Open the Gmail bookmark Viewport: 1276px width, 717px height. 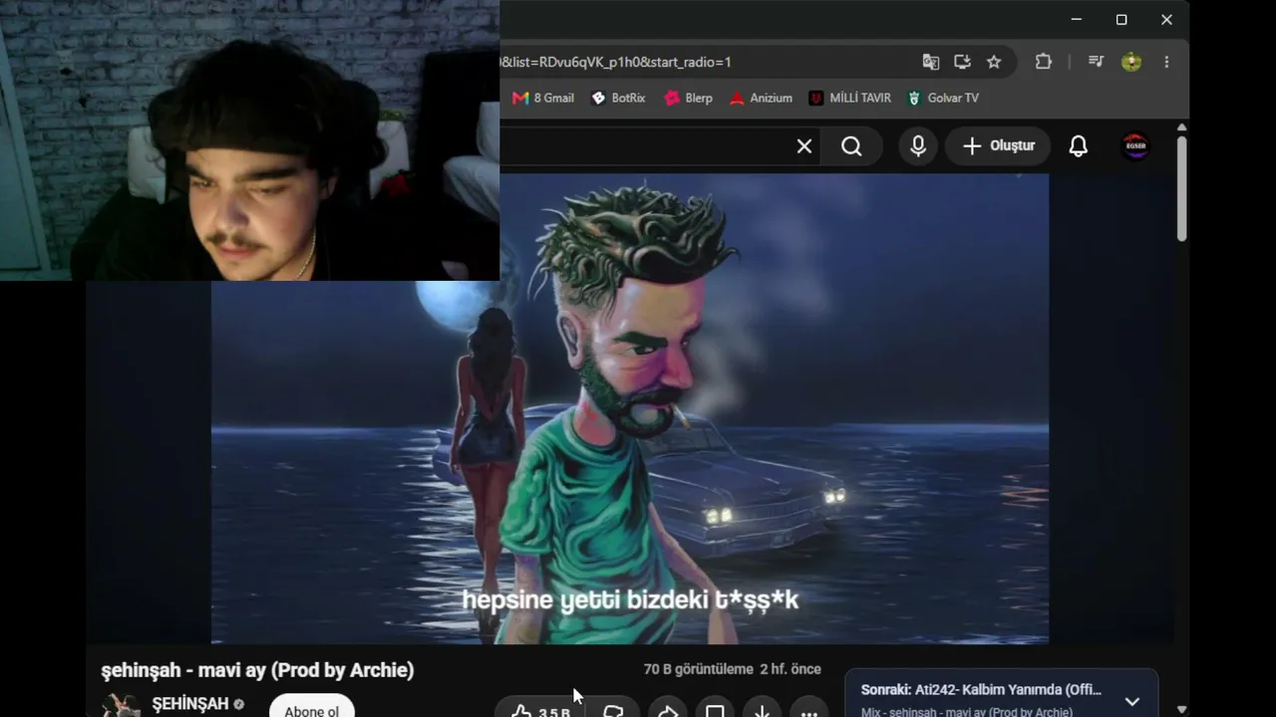(x=543, y=98)
